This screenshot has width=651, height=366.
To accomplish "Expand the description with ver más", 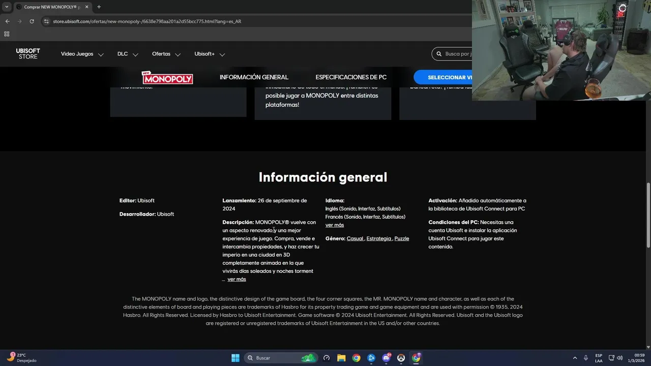I will click(236, 280).
